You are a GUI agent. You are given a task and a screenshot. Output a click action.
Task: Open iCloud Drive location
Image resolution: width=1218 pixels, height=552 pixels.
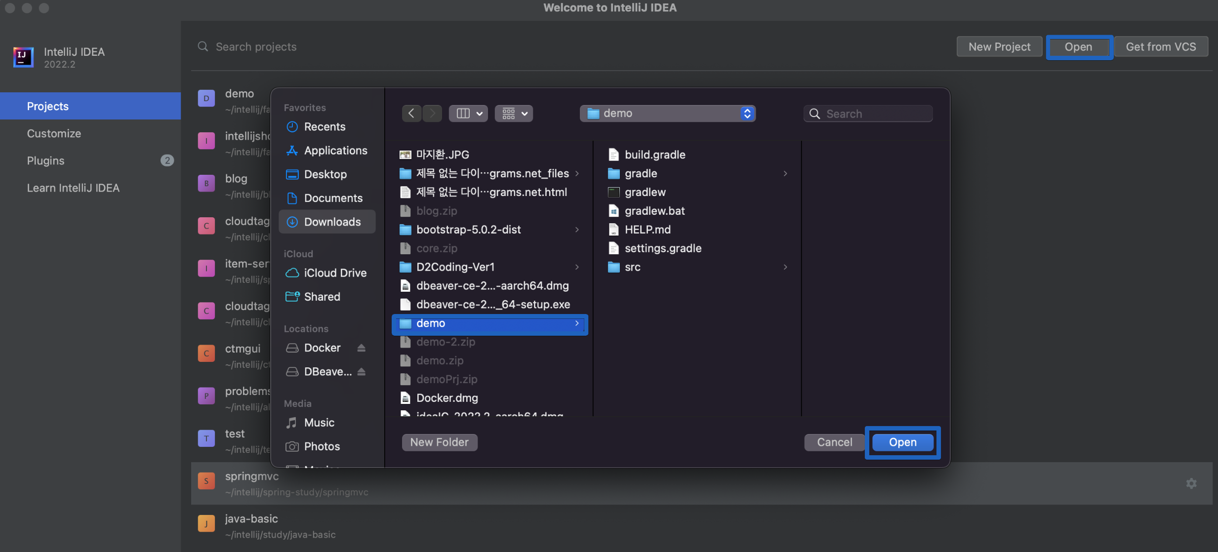[x=335, y=273]
